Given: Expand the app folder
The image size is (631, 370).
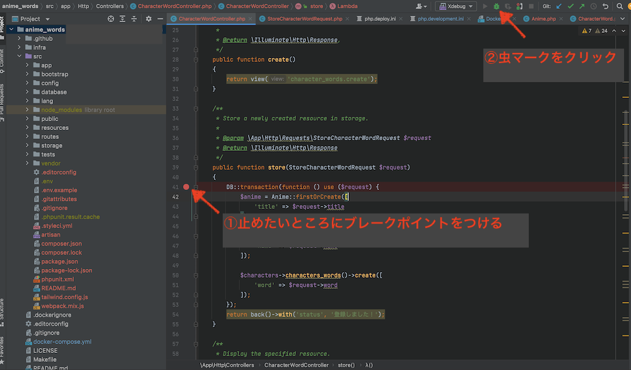Looking at the screenshot, I should click(x=27, y=65).
